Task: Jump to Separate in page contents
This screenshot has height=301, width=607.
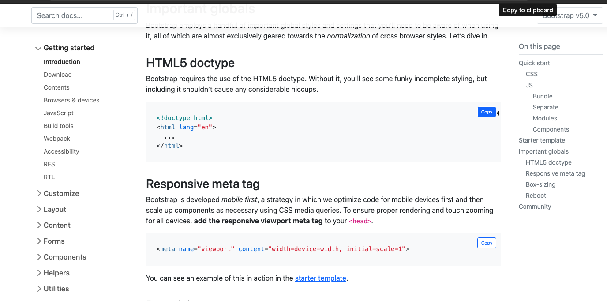Action: [x=546, y=107]
